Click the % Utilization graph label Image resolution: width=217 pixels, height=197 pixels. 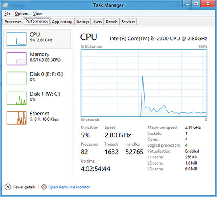tap(91, 46)
